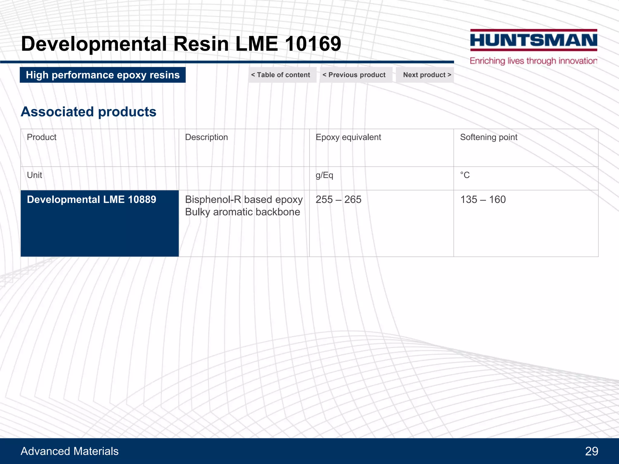The height and width of the screenshot is (464, 619).
Task: Click the °C unit cell
Action: (x=465, y=175)
